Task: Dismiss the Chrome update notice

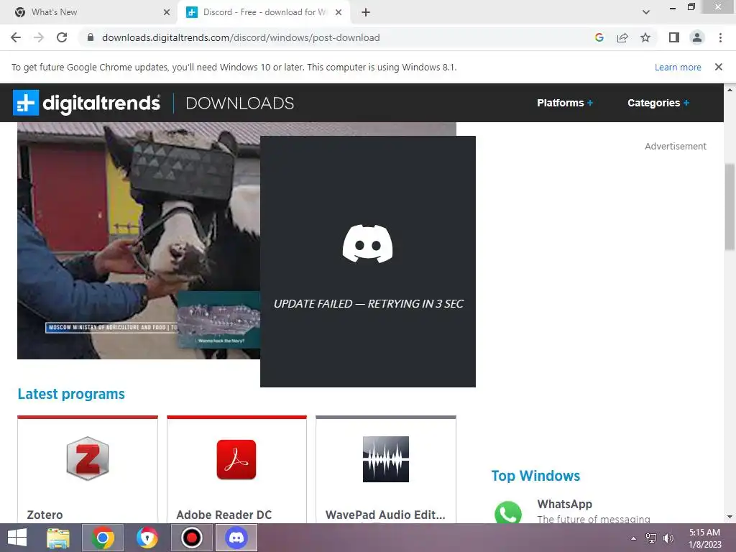Action: tap(719, 67)
